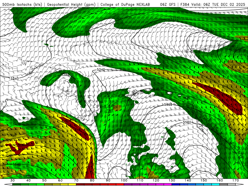Click the '70' color scale label
Image resolution: width=248 pixels, height=186 pixels.
coord(76,180)
